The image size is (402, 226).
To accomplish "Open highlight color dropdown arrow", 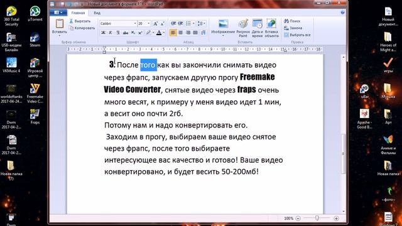I will pos(153,33).
